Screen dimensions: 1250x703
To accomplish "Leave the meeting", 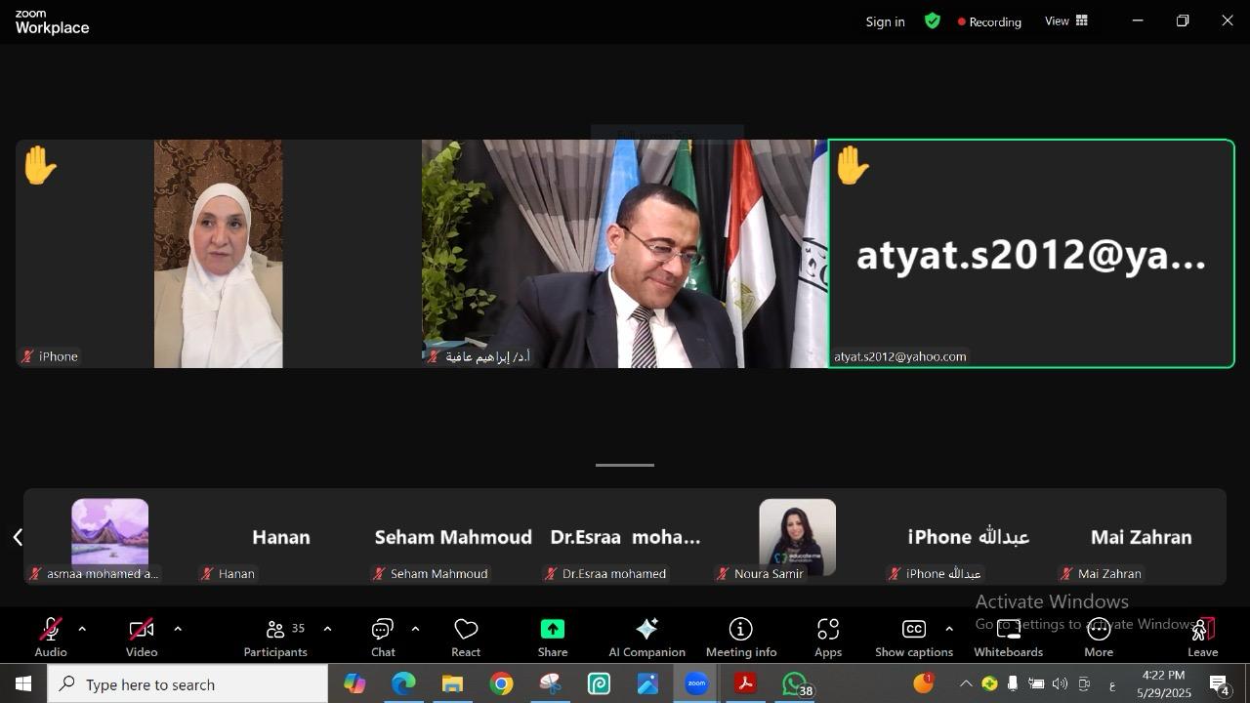I will click(1202, 637).
